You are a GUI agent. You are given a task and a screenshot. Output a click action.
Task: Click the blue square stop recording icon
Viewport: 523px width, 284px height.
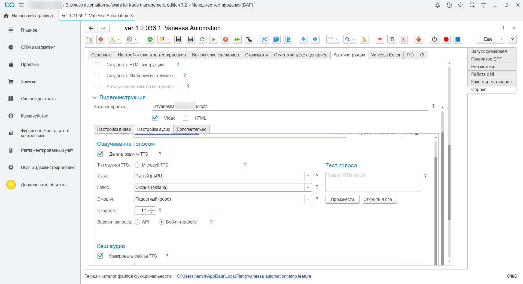(458, 39)
